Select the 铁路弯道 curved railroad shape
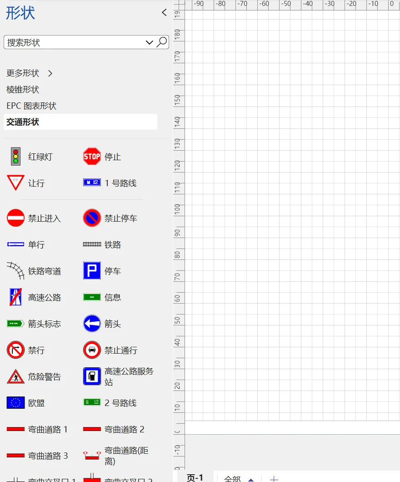 coord(15,270)
